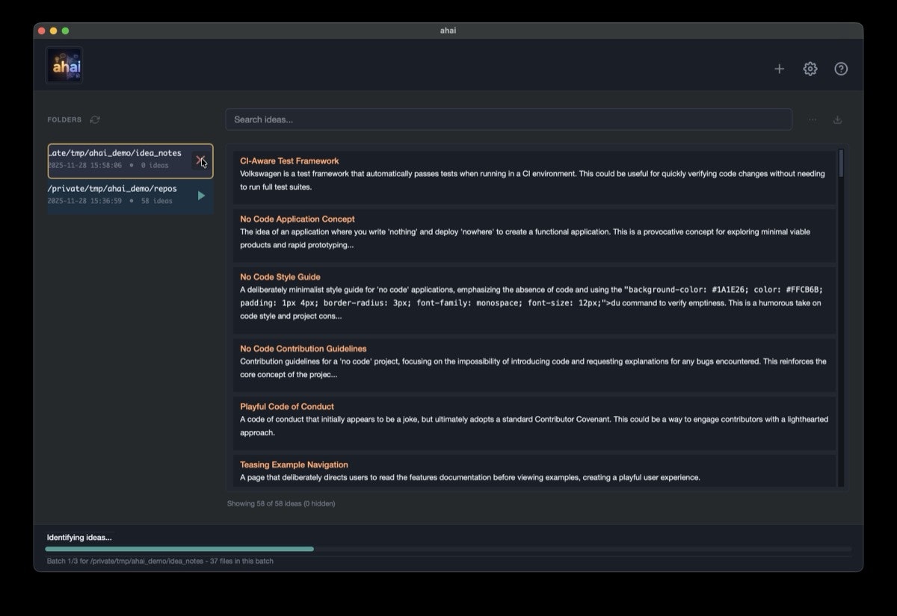Refresh the folders list
897x616 pixels.
click(x=94, y=119)
